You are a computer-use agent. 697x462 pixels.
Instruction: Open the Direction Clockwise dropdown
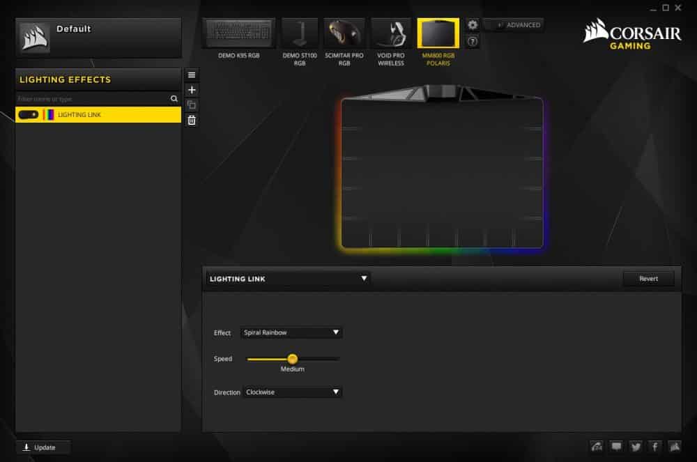tap(293, 392)
